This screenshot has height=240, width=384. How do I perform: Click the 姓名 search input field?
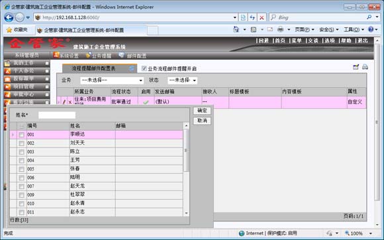57,115
